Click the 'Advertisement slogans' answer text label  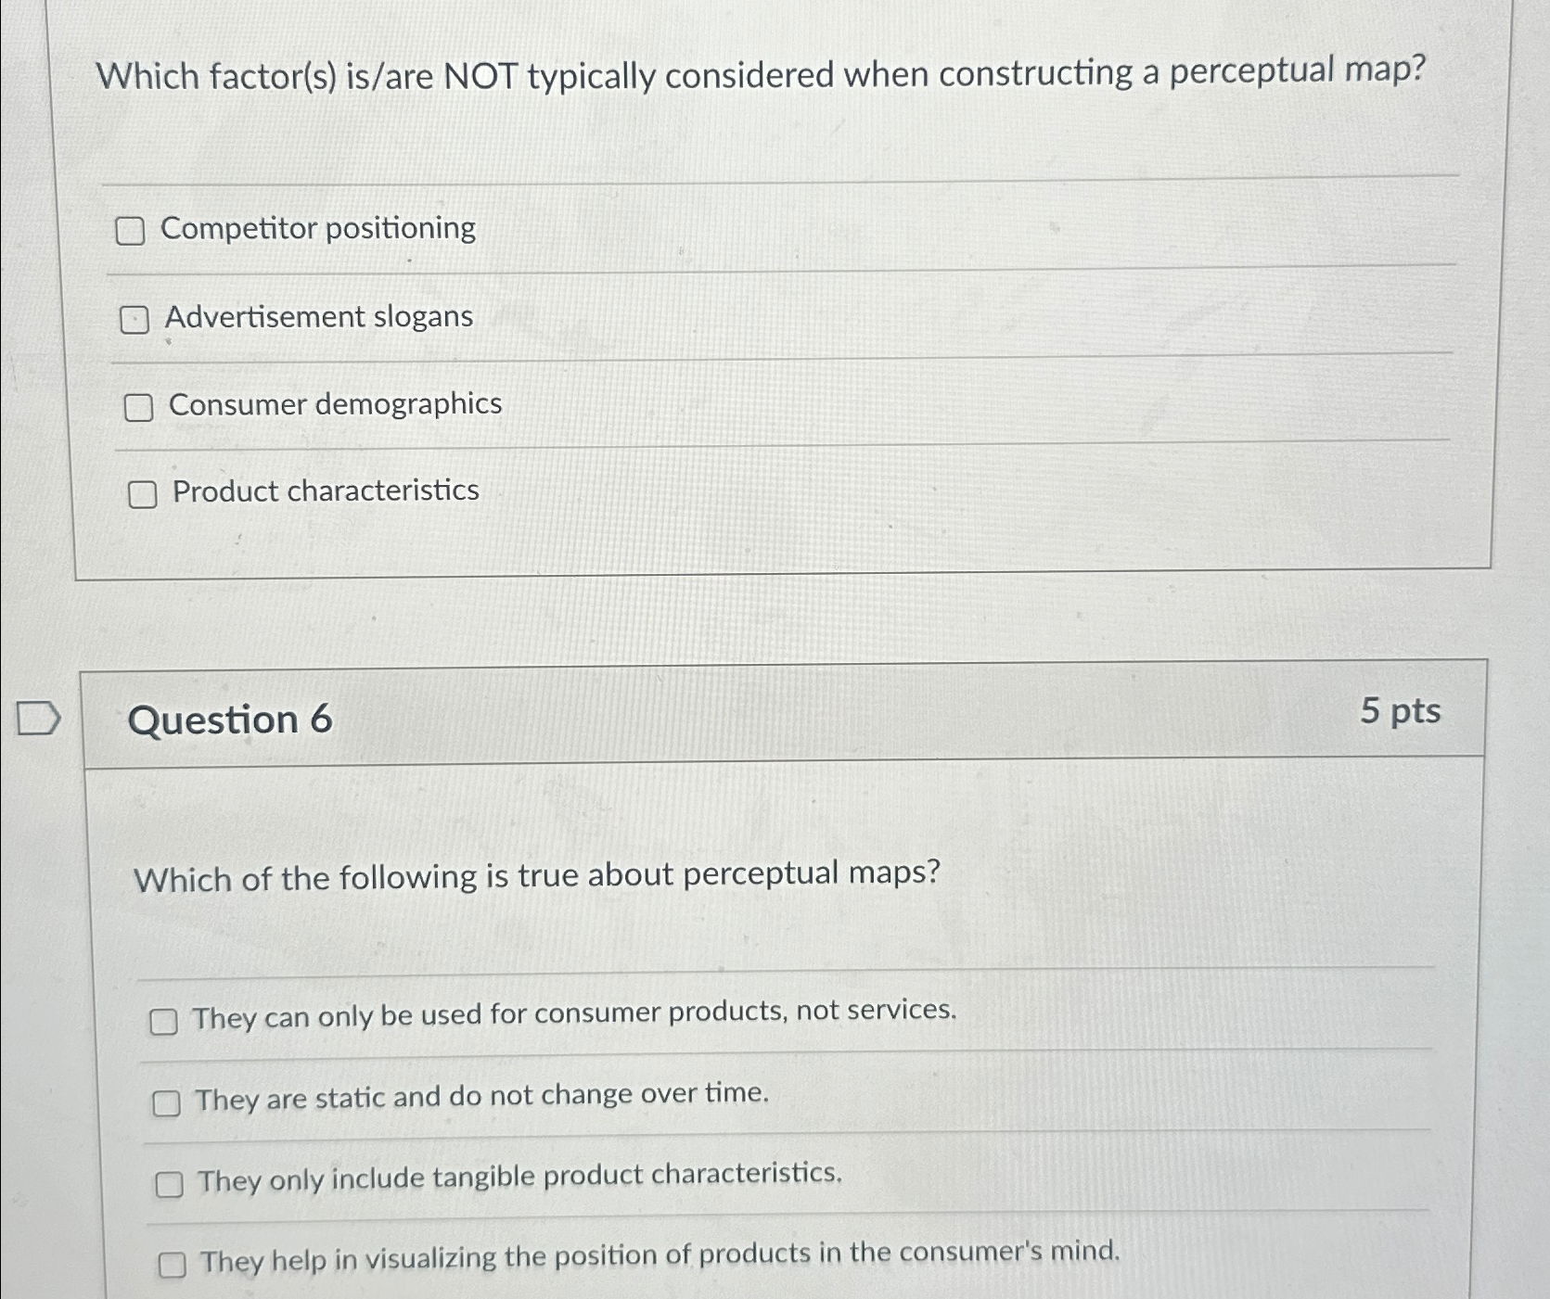[x=319, y=318]
